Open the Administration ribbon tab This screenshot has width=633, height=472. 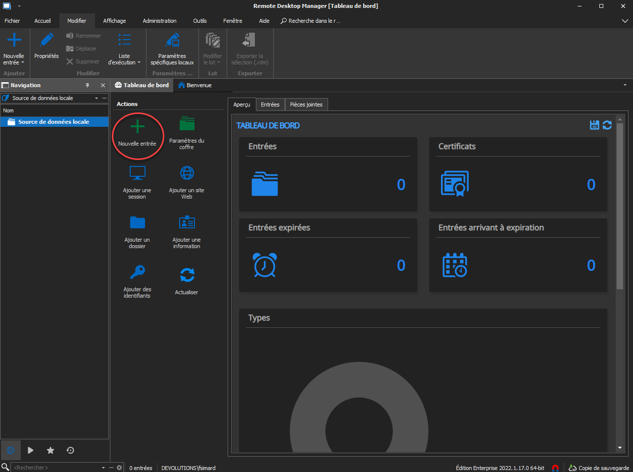coord(159,21)
